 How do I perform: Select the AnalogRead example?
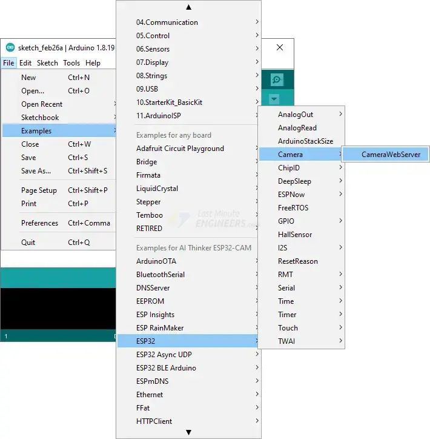[x=302, y=128]
